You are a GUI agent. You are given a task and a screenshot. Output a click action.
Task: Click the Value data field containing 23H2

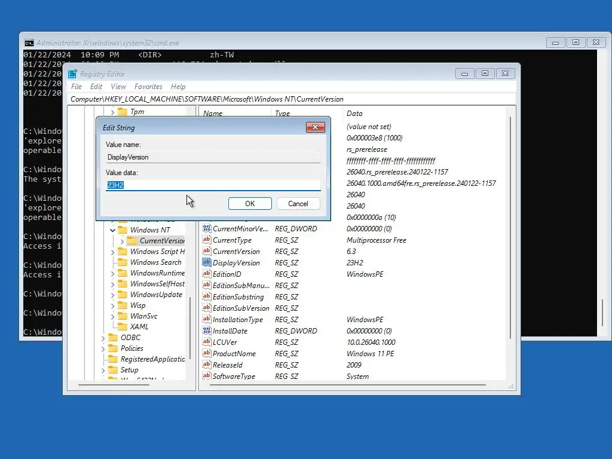click(213, 185)
